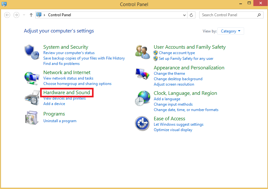Open the Appearance and Personalization monitor icon

pyautogui.click(x=142, y=74)
